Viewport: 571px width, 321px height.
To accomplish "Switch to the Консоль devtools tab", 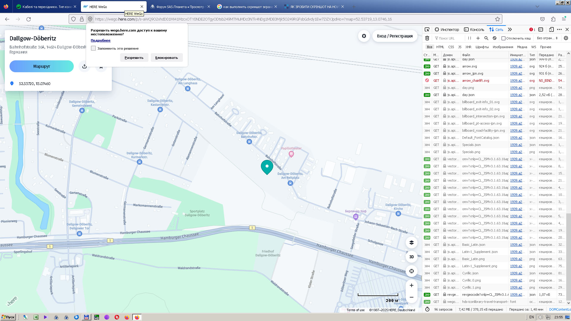I will (x=474, y=29).
